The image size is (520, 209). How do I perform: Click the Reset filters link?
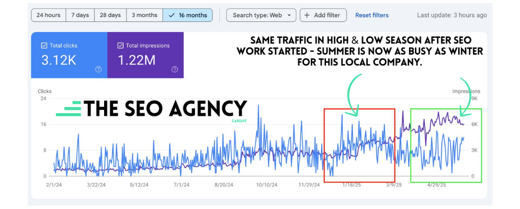point(372,15)
